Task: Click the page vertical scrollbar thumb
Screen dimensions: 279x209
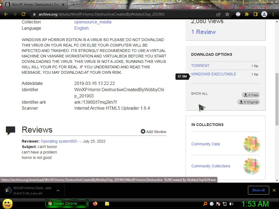Action: (x=277, y=99)
